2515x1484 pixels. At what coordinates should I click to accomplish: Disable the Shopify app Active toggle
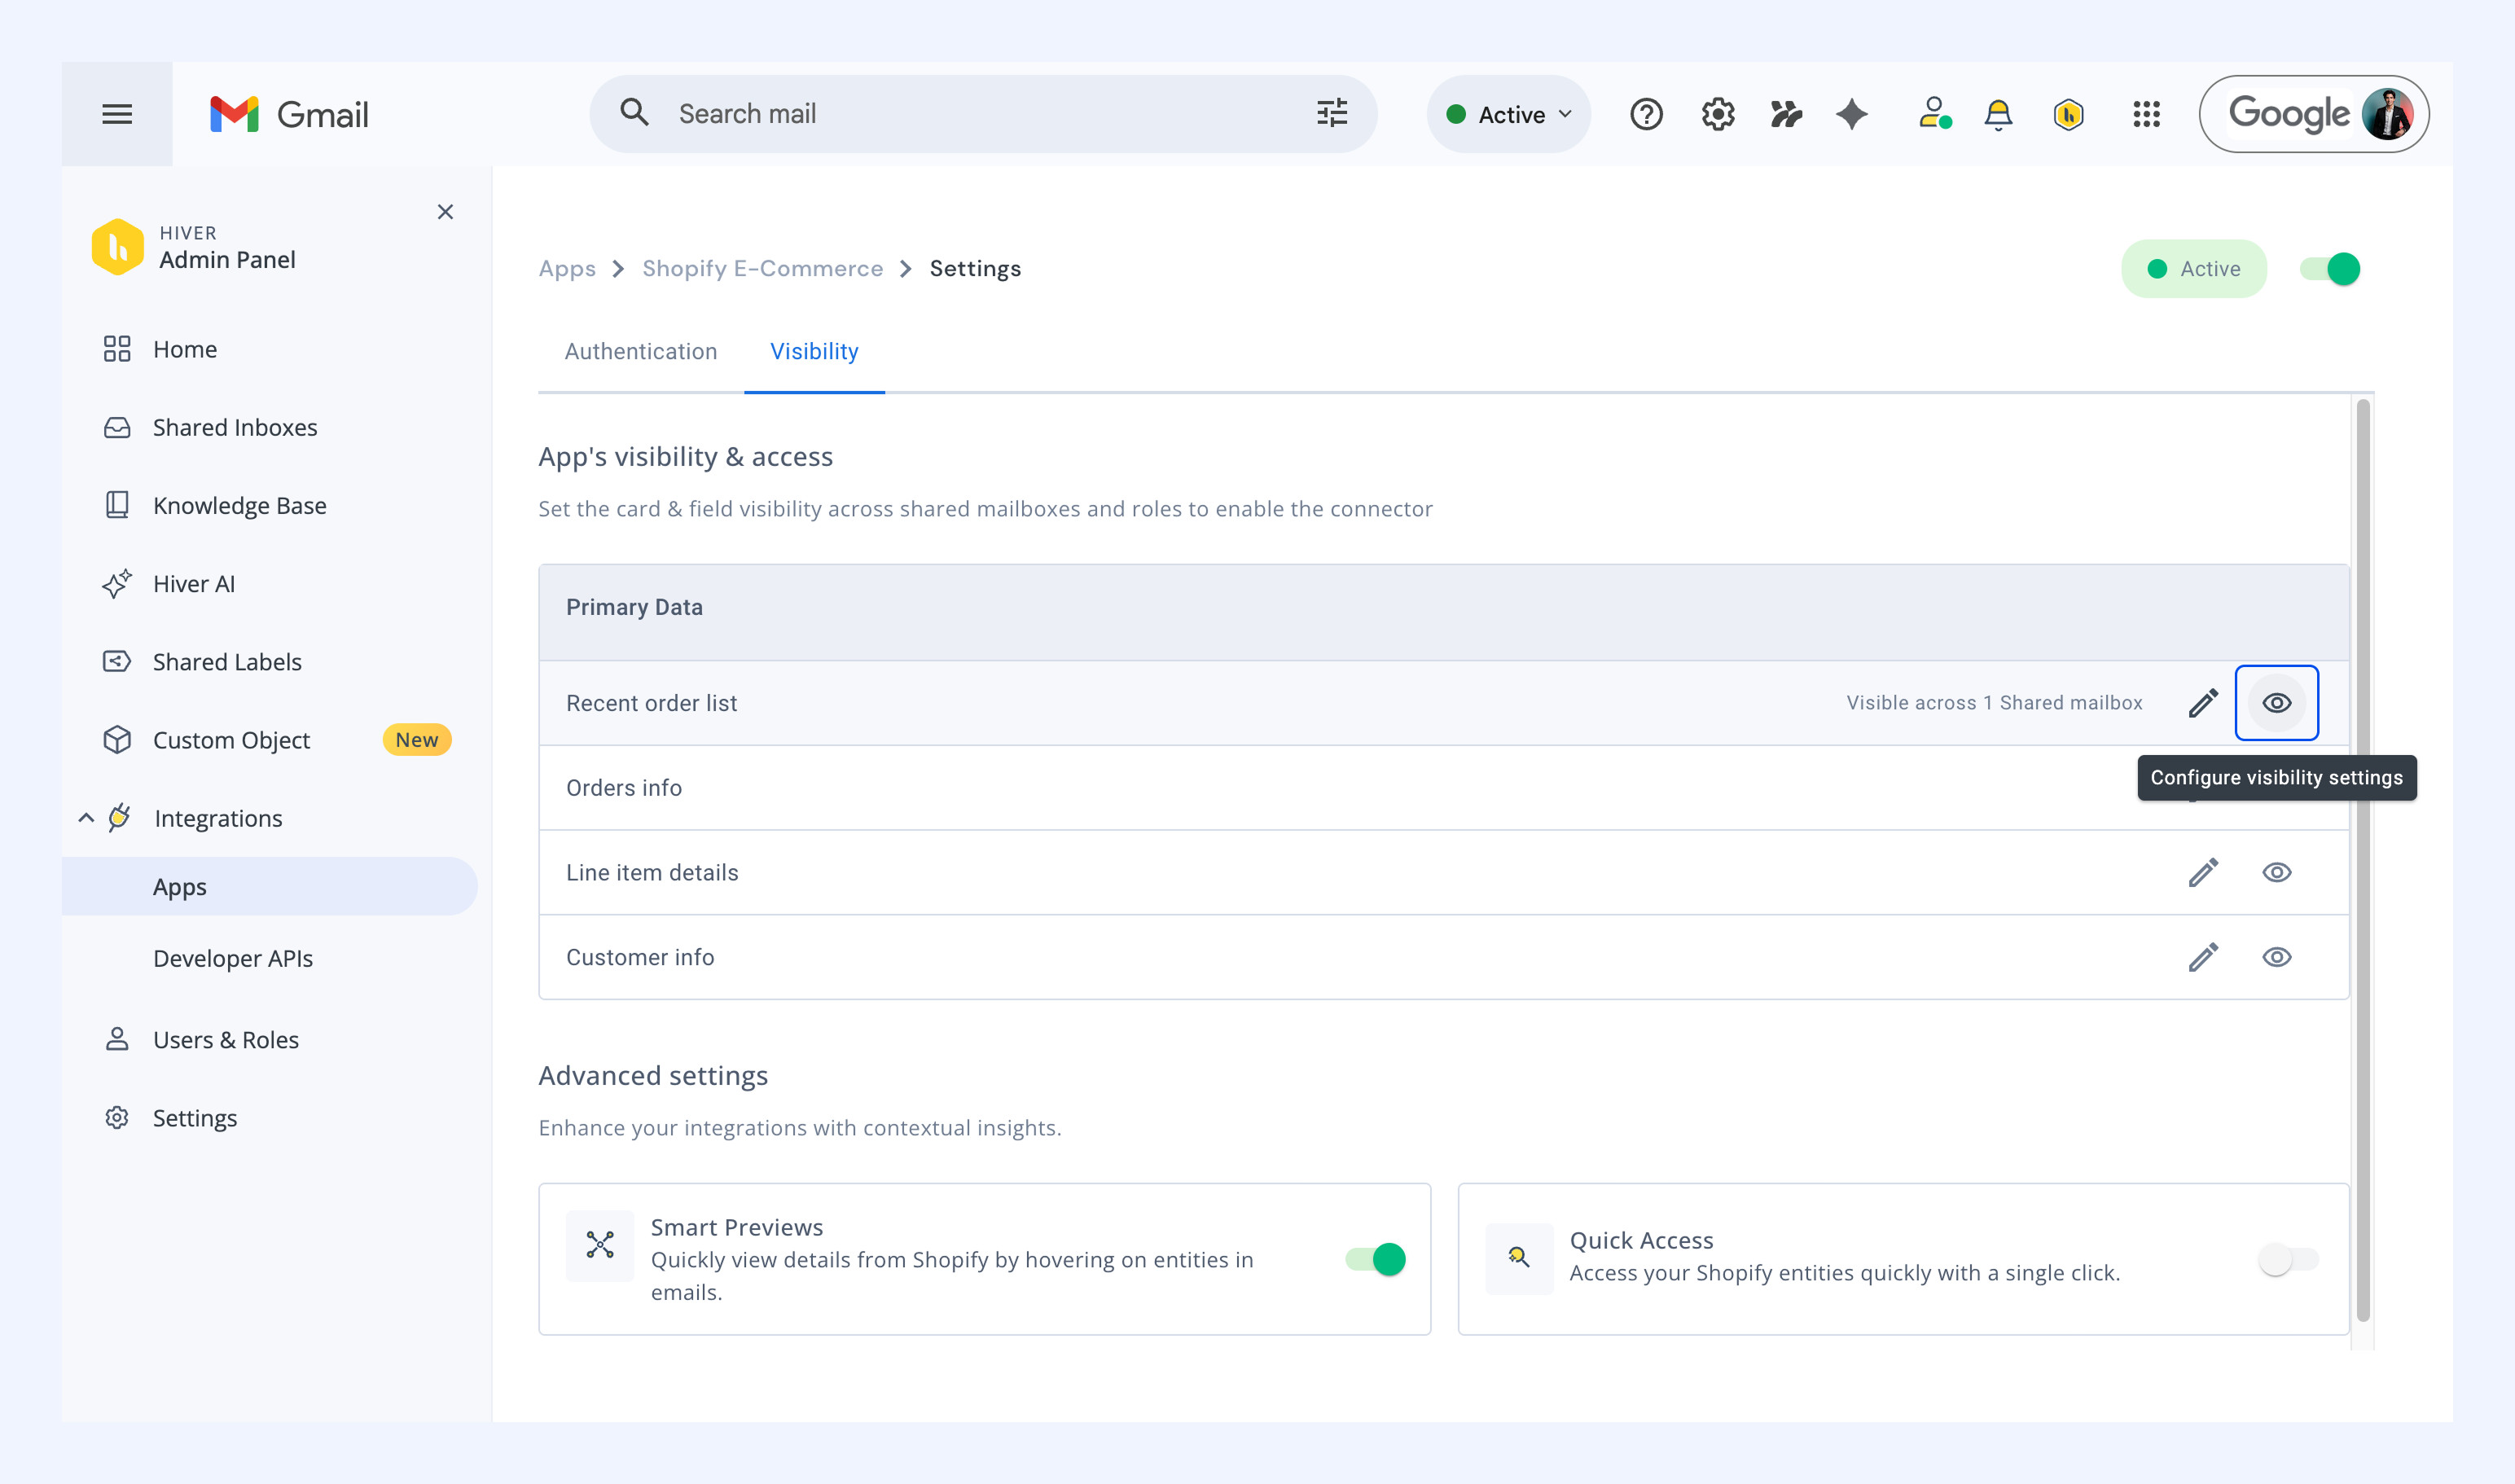pos(2330,269)
